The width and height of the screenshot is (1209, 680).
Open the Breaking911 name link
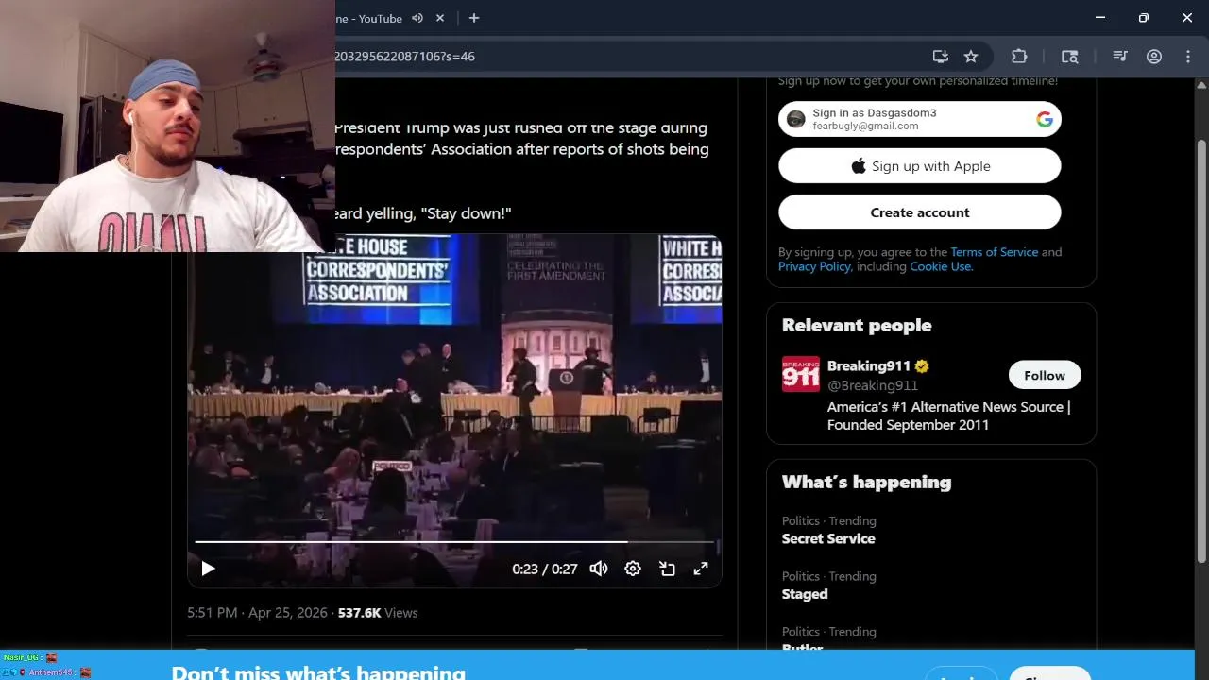tap(869, 365)
